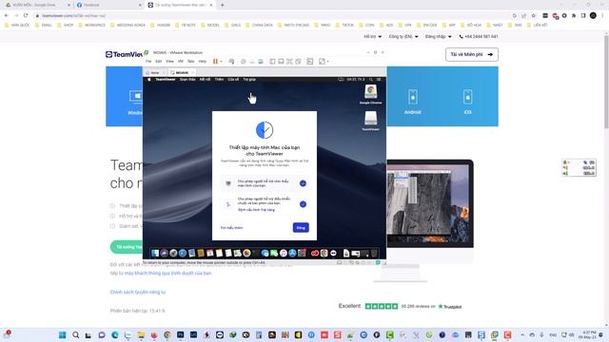Open the Trợ giúp menu in Mac menu bar
Screen dimensions: 609x342
(249, 80)
